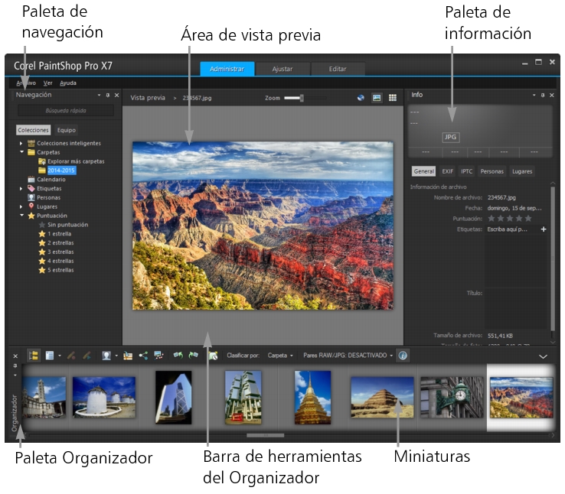Image resolution: width=565 pixels, height=494 pixels.
Task: Rate the image five stars
Action: point(527,218)
